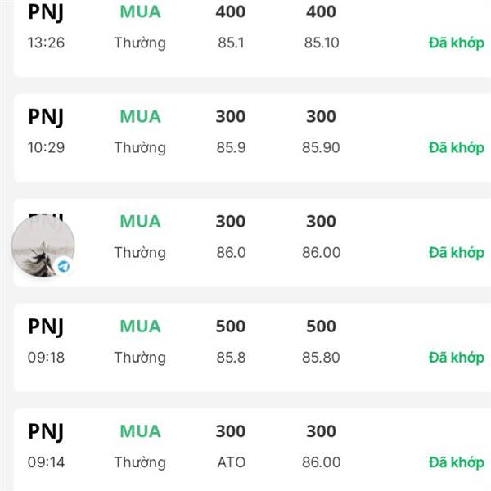Open the floating profile avatar bubble
Viewport: 491px width, 491px height.
pos(43,245)
